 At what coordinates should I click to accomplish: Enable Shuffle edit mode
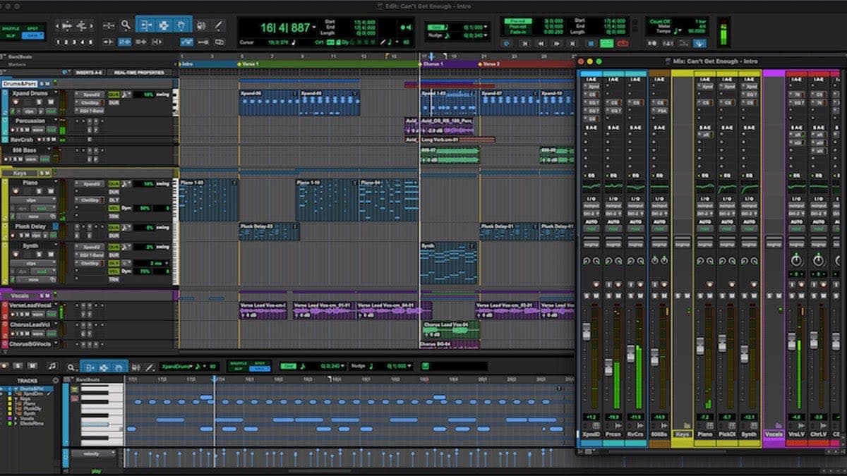pyautogui.click(x=11, y=29)
